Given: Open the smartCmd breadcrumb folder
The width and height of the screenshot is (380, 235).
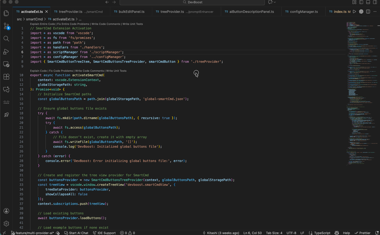Looking at the screenshot, I should [34, 19].
